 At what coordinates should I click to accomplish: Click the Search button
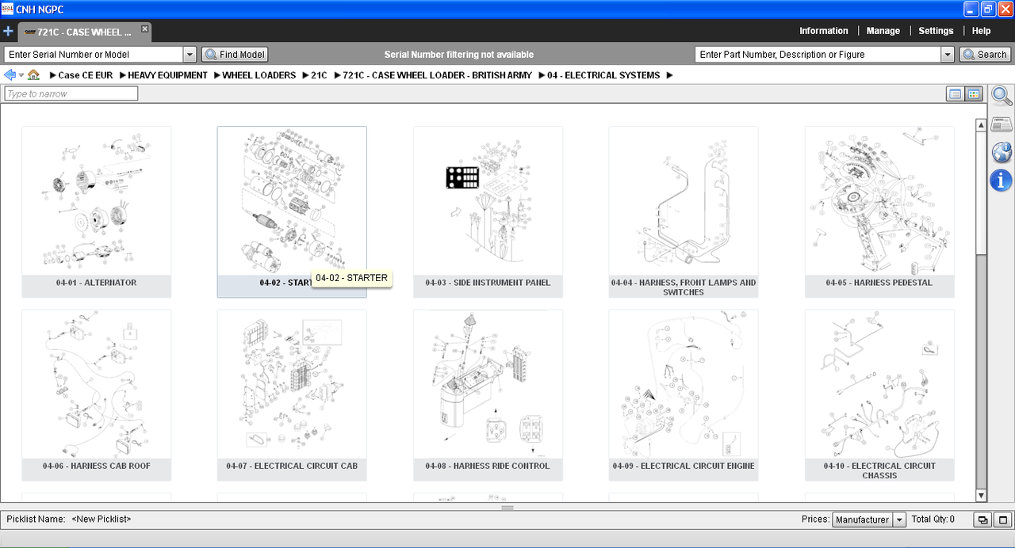[x=984, y=55]
